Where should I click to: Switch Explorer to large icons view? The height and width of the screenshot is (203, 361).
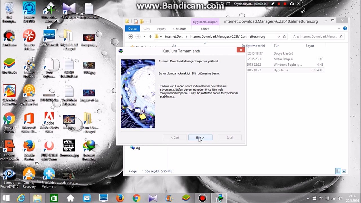coord(344,171)
